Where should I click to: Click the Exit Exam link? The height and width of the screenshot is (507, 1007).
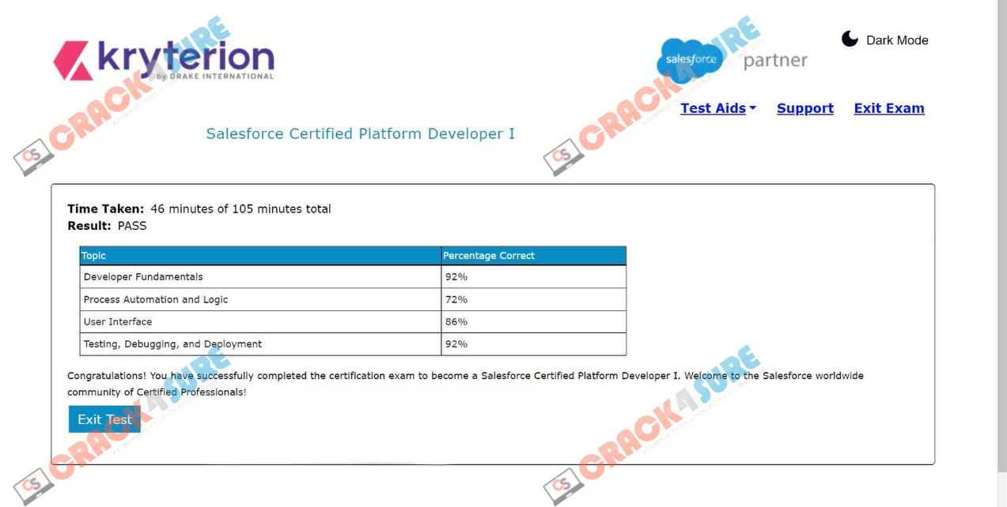[889, 108]
